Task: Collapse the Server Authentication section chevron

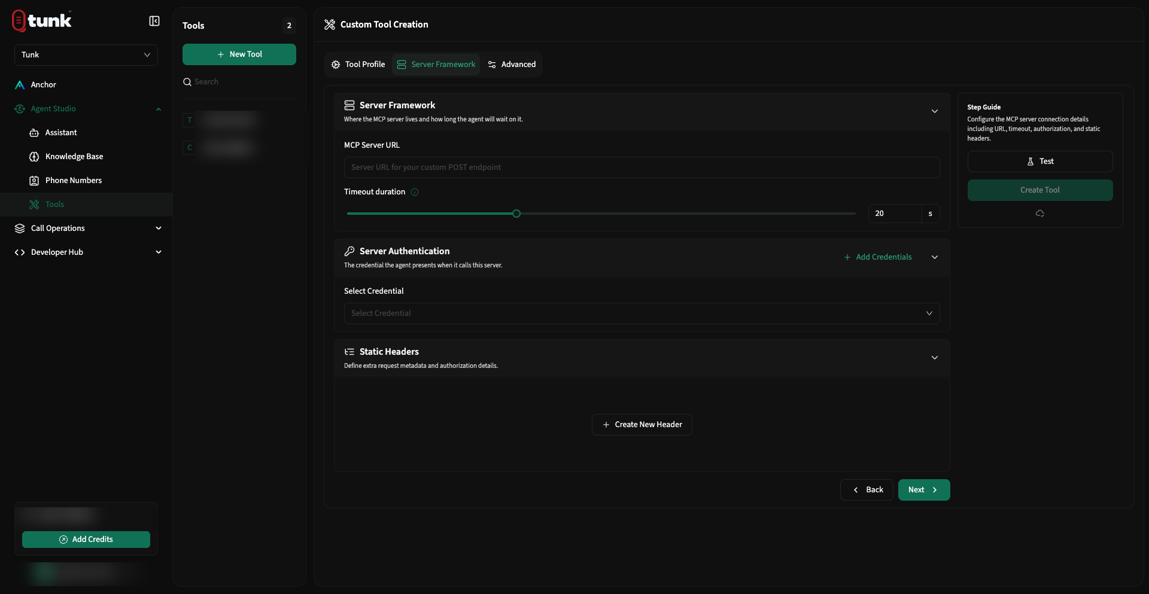Action: click(x=935, y=257)
